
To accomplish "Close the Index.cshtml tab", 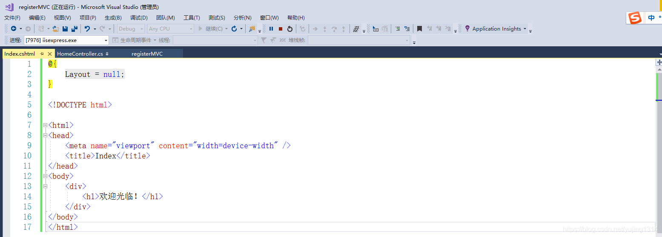I will (50, 54).
